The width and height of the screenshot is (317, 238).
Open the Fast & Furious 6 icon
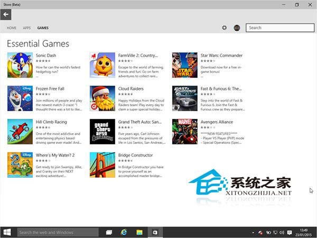(185, 98)
